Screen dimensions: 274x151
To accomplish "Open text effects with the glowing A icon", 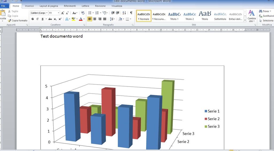I will [67, 19].
